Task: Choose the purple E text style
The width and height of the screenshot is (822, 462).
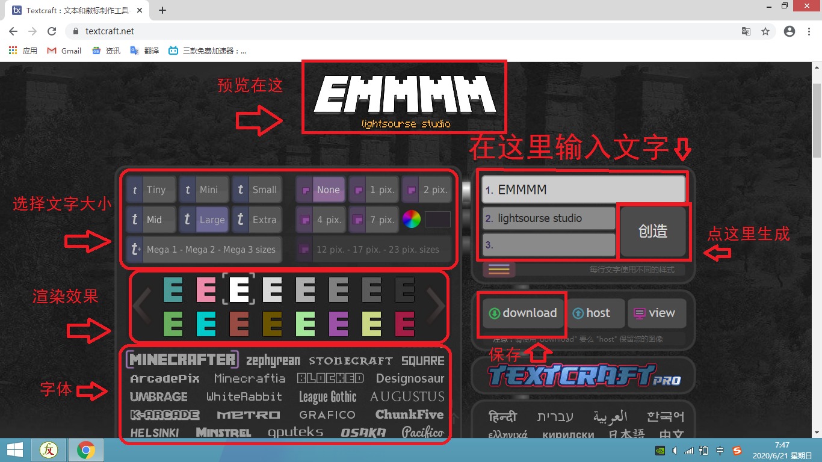Action: [x=338, y=324]
